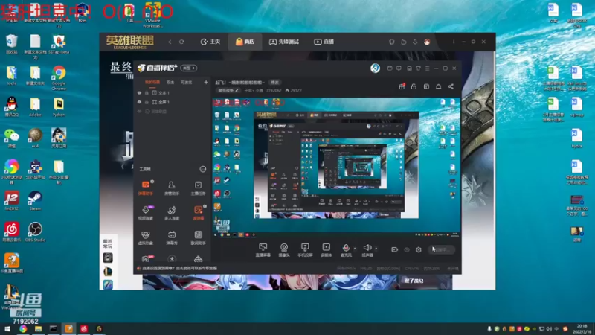
Task: Open the 弹幕秀 TV-shaped tool
Action: [x=172, y=237]
